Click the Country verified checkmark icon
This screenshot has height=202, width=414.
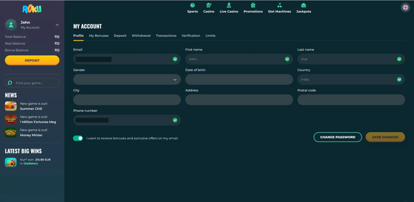[x=399, y=80]
